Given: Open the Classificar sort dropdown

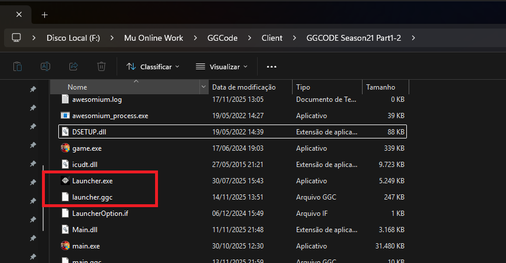Looking at the screenshot, I should pos(153,67).
